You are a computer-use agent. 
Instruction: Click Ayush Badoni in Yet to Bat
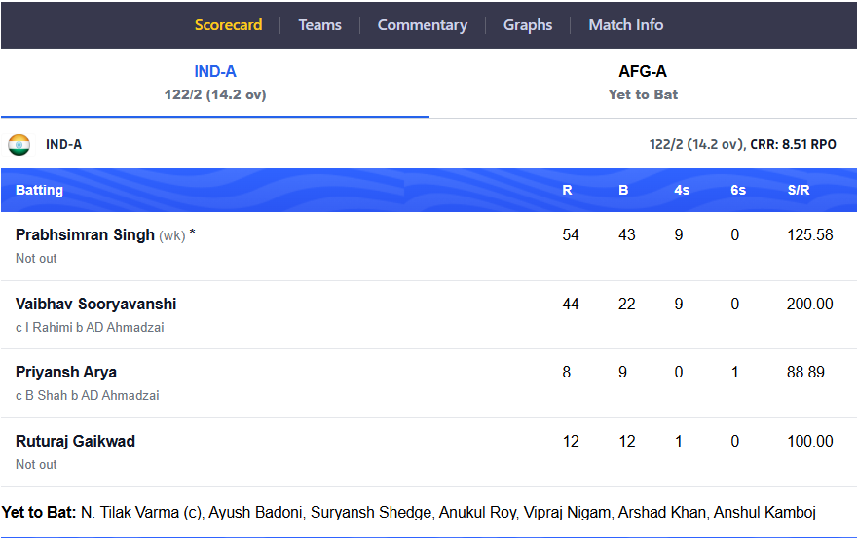pyautogui.click(x=255, y=513)
